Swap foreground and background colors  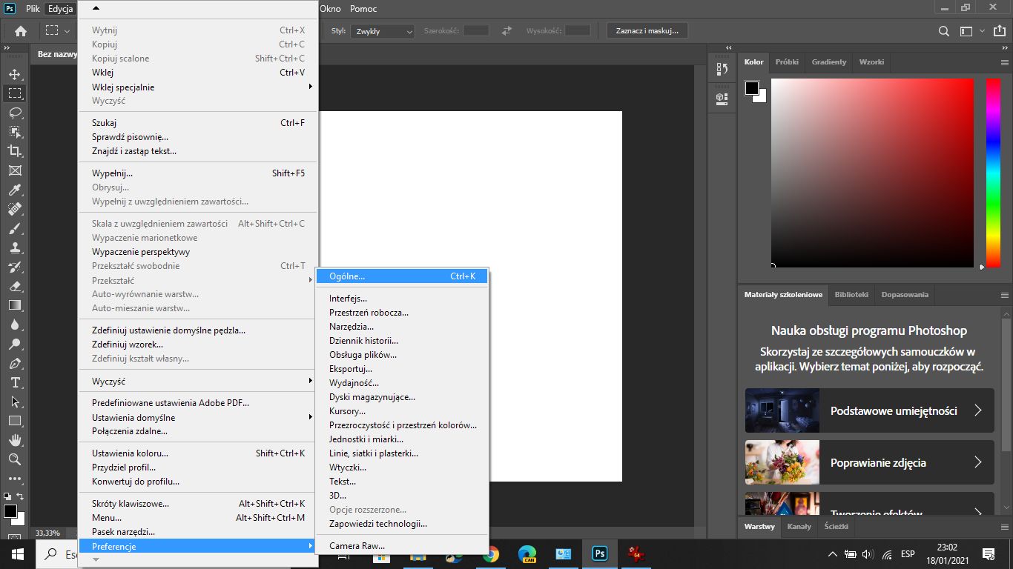(x=20, y=496)
